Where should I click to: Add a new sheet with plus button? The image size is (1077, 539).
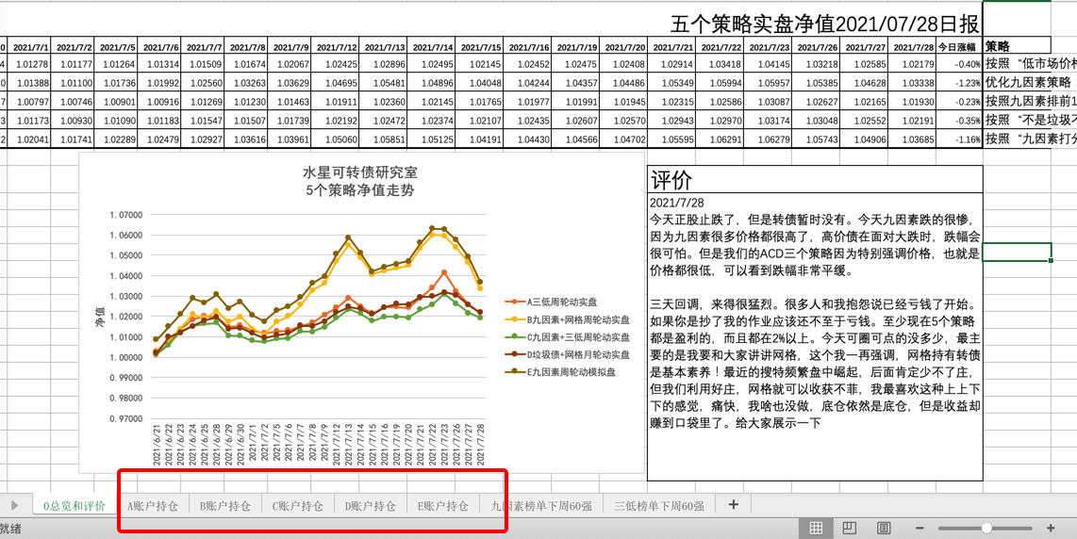[734, 505]
